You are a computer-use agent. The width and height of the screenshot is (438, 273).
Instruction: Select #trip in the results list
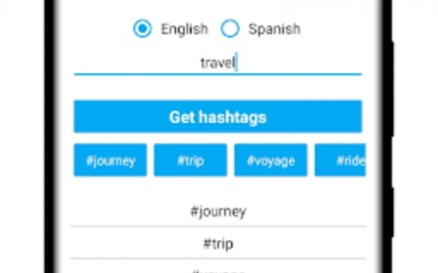tap(218, 244)
